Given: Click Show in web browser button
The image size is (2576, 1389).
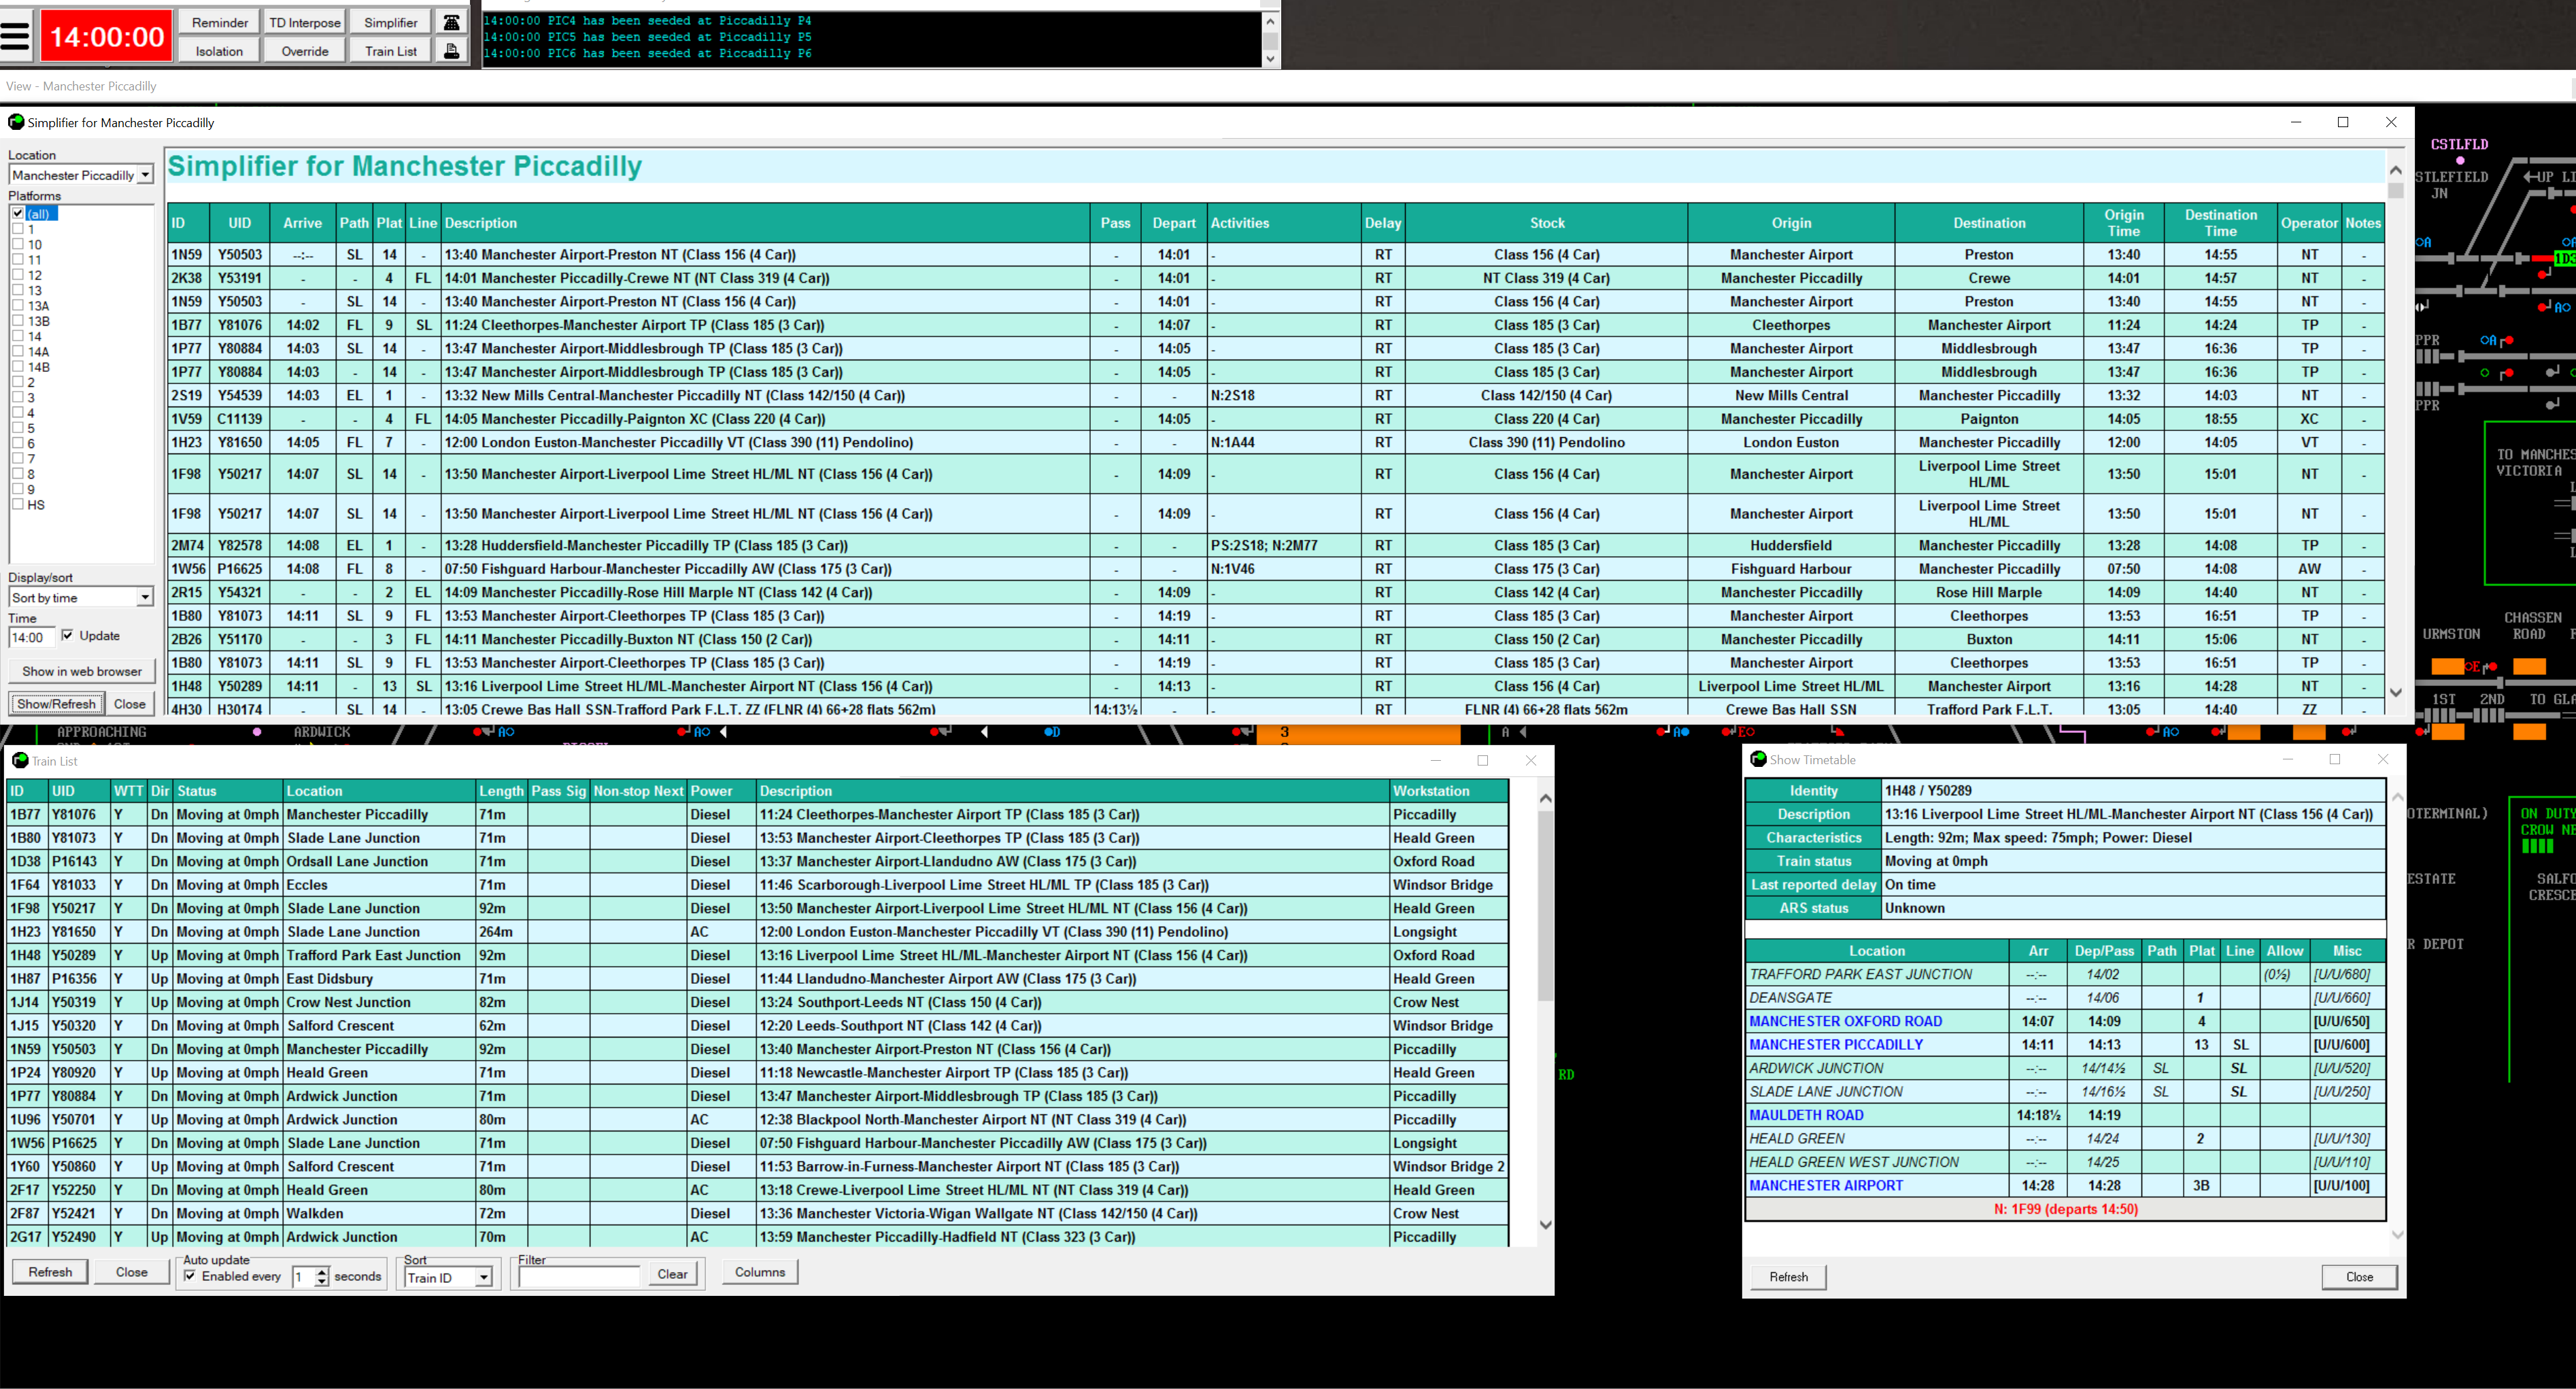Looking at the screenshot, I should click(x=82, y=671).
